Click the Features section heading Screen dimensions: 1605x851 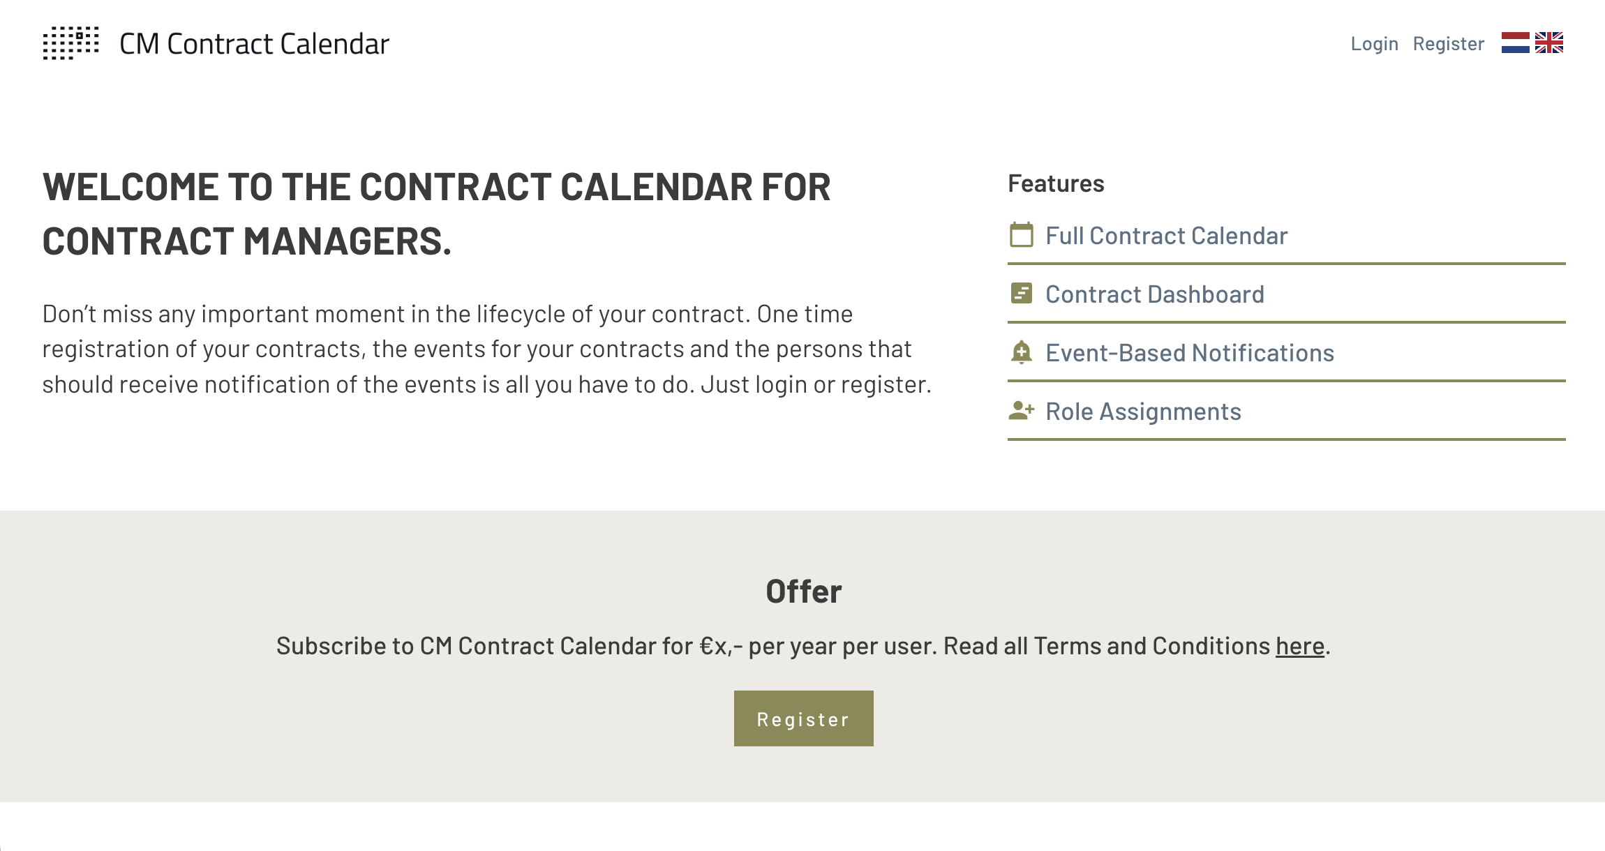tap(1055, 183)
